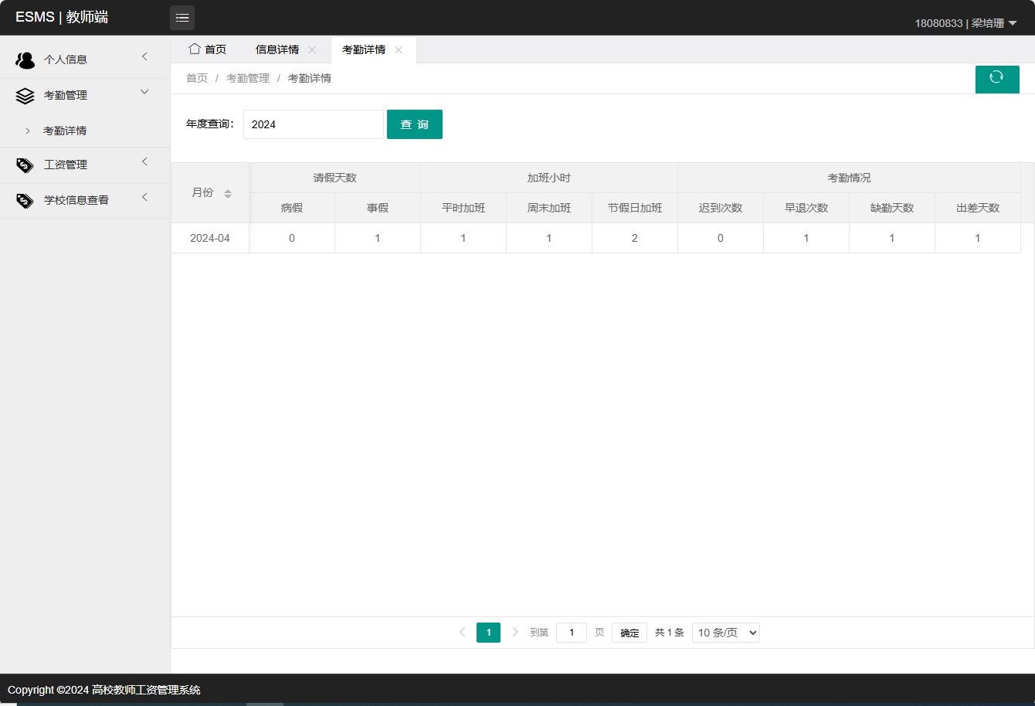
Task: Click the sort arrows beside 月份
Action: (x=228, y=193)
